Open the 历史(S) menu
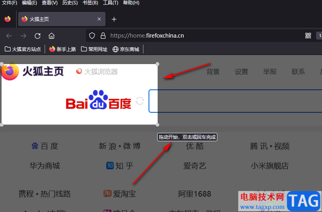The image size is (322, 212). 70,3
